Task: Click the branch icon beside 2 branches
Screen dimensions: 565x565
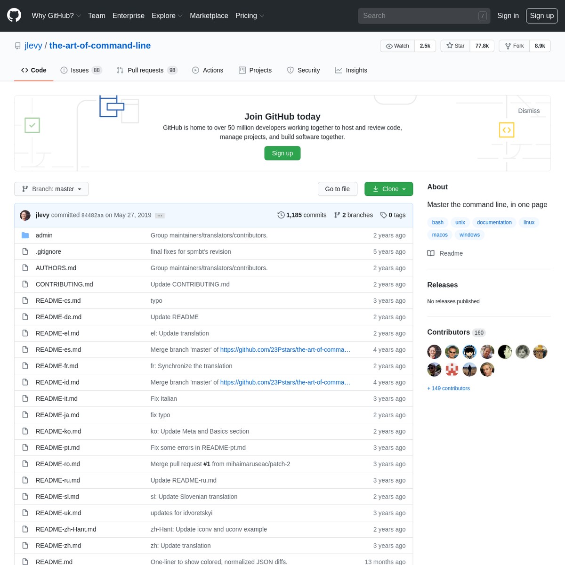Action: pyautogui.click(x=337, y=215)
